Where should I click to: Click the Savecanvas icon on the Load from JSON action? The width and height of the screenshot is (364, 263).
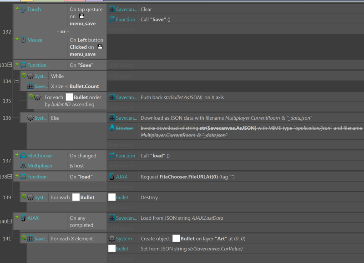point(111,218)
